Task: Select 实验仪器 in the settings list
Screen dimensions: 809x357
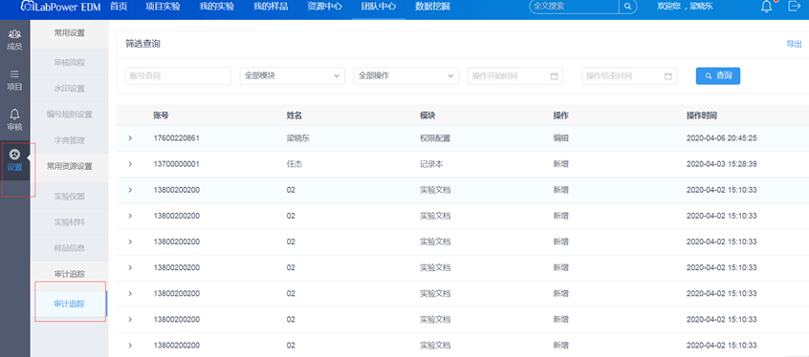Action: (x=69, y=197)
